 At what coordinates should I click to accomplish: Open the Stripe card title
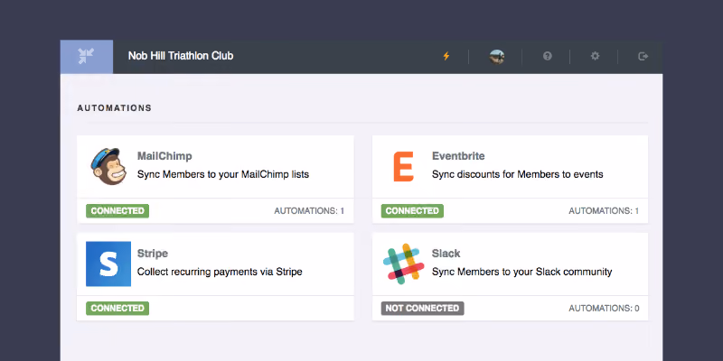pos(153,254)
